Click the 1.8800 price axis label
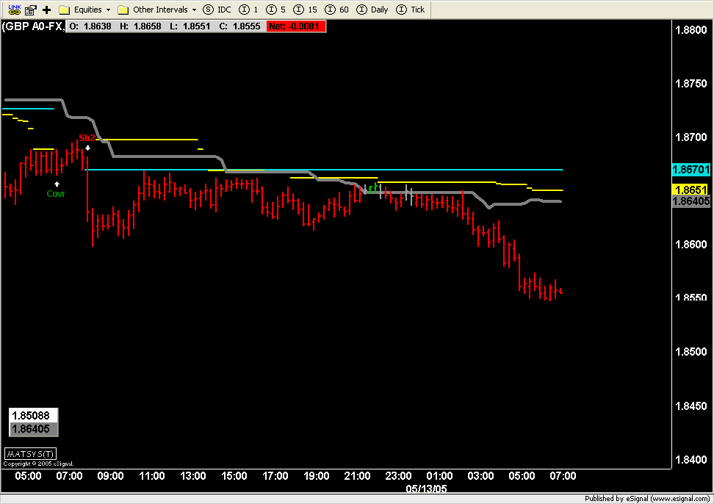Screen dimensions: 714x504 (690, 30)
